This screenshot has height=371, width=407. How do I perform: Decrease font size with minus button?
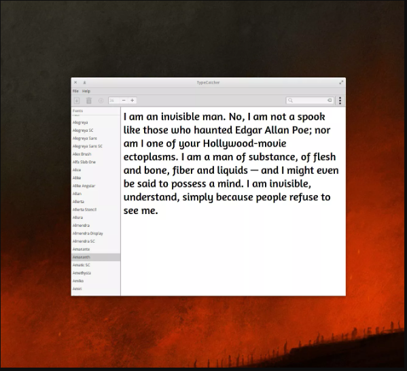(x=124, y=101)
